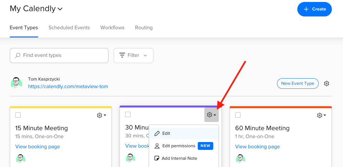Tick the 15 Minute Meeting checkbox
The height and width of the screenshot is (167, 343).
pyautogui.click(x=18, y=115)
